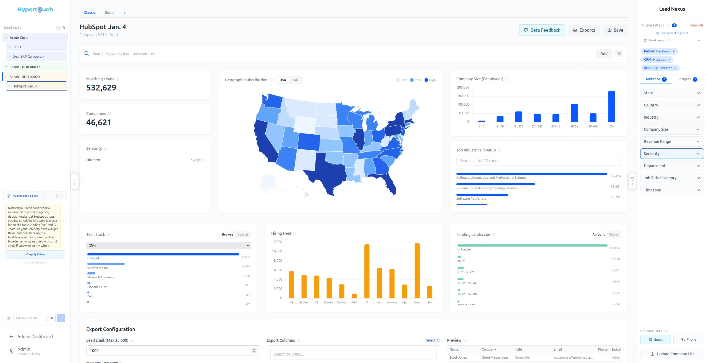The height and width of the screenshot is (363, 706).
Task: Click the Top Industries info icon
Action: (x=500, y=150)
